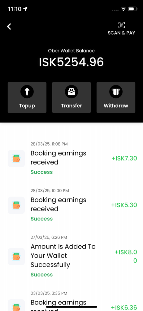Select wallet icon of ISK5.30 transaction
143x311 pixels.
point(16,205)
